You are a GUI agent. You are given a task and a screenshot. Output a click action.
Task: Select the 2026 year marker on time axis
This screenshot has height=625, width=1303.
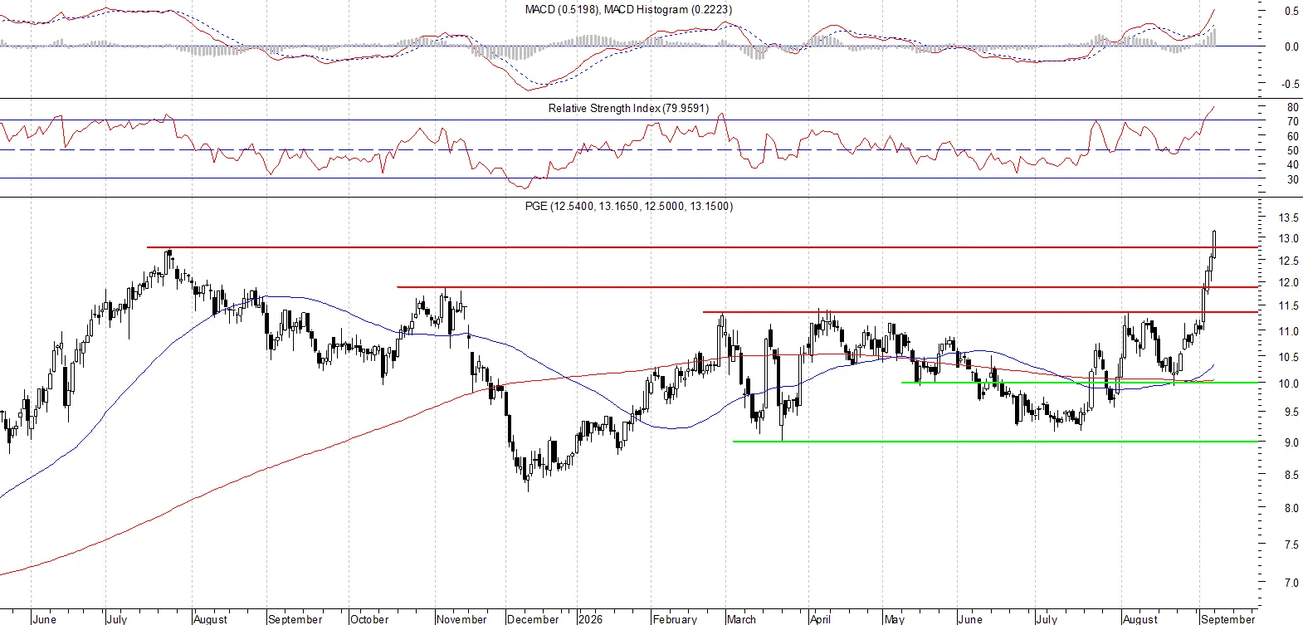(x=590, y=619)
